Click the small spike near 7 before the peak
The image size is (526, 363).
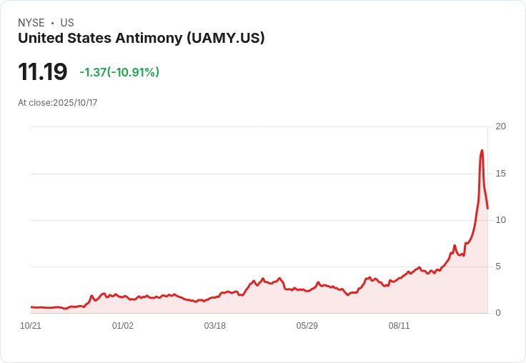tap(455, 246)
